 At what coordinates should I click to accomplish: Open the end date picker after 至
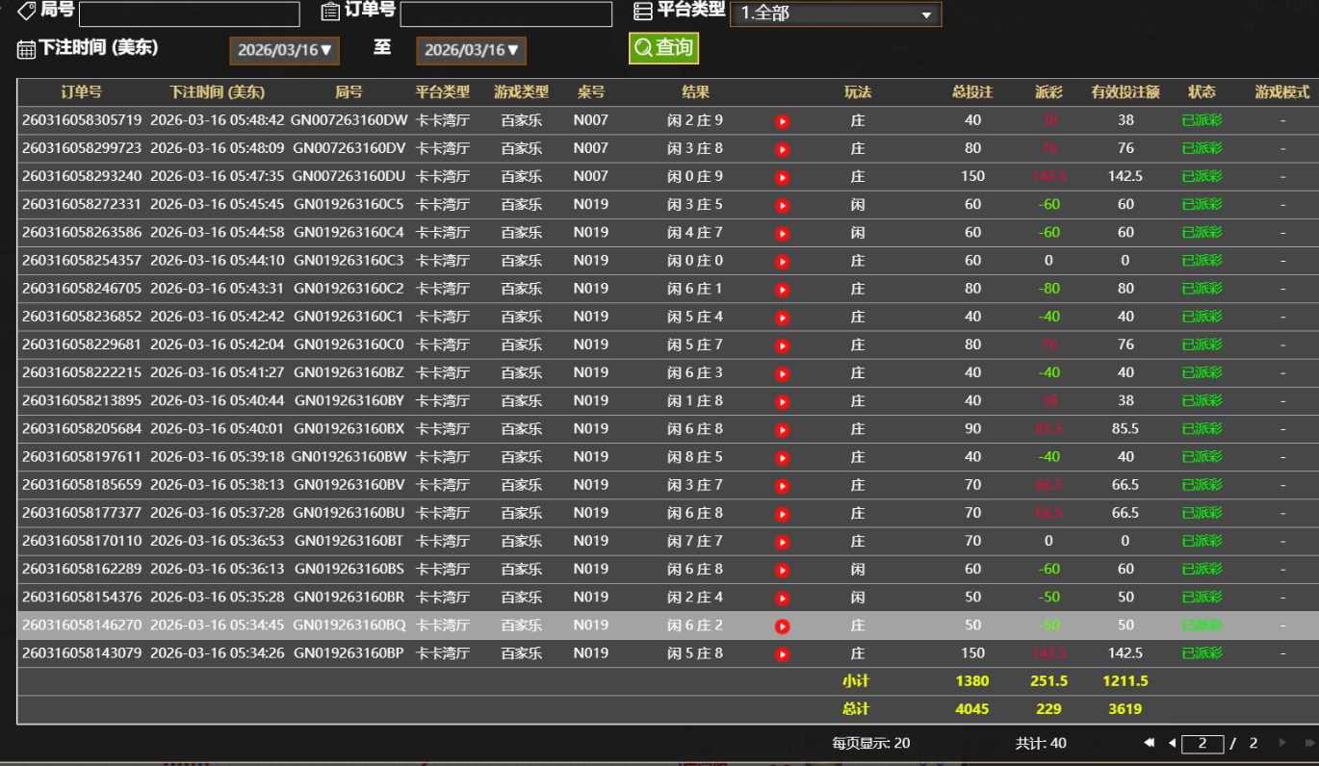[471, 50]
